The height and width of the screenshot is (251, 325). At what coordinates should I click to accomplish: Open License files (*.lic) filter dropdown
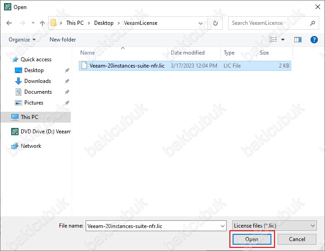tap(275, 226)
